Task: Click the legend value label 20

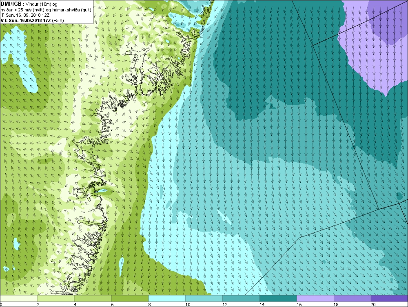Action: pos(373,305)
